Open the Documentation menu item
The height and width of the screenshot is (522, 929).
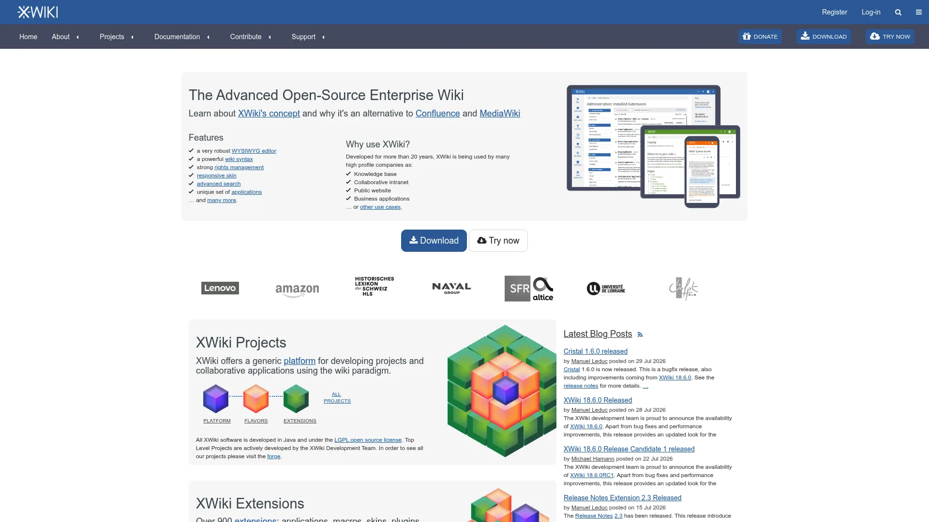pos(177,37)
